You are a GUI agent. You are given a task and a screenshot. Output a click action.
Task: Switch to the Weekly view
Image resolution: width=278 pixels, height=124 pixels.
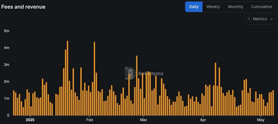[213, 7]
